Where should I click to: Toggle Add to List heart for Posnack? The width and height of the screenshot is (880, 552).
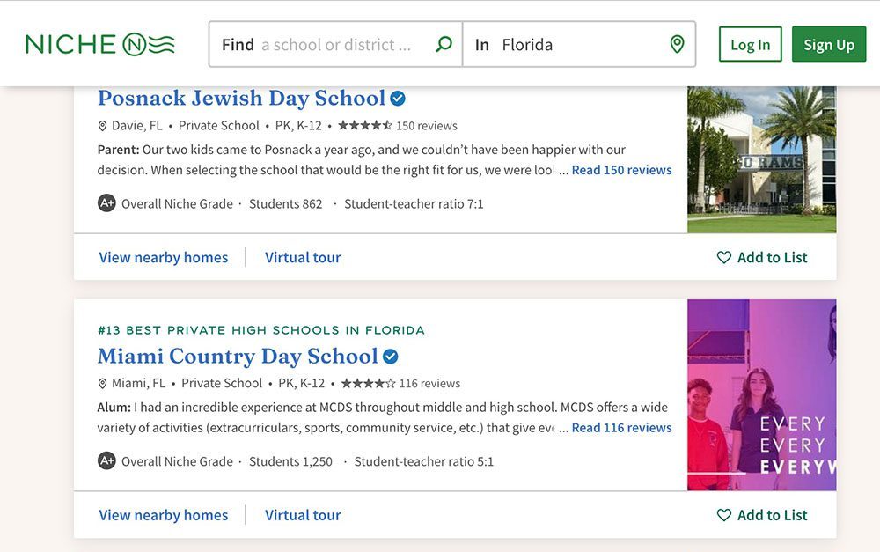point(724,257)
